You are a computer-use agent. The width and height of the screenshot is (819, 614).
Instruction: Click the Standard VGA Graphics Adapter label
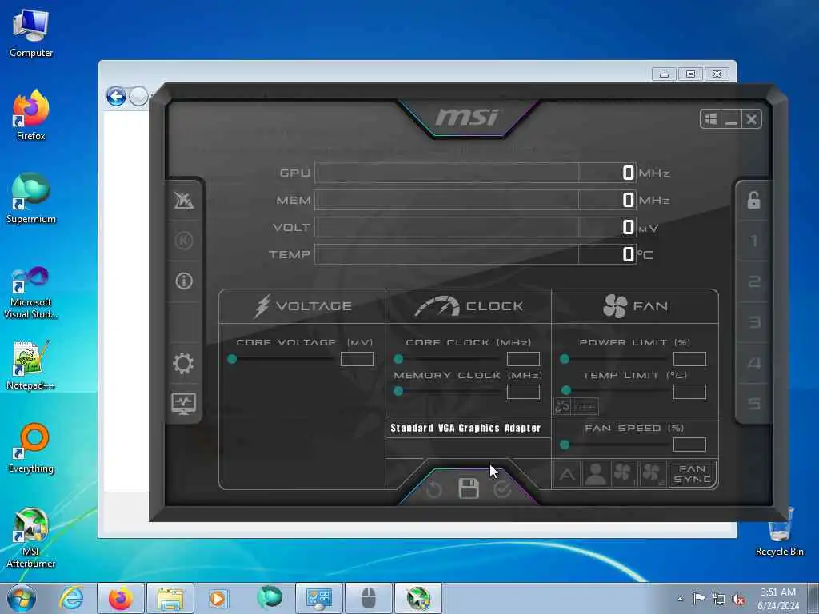465,429
